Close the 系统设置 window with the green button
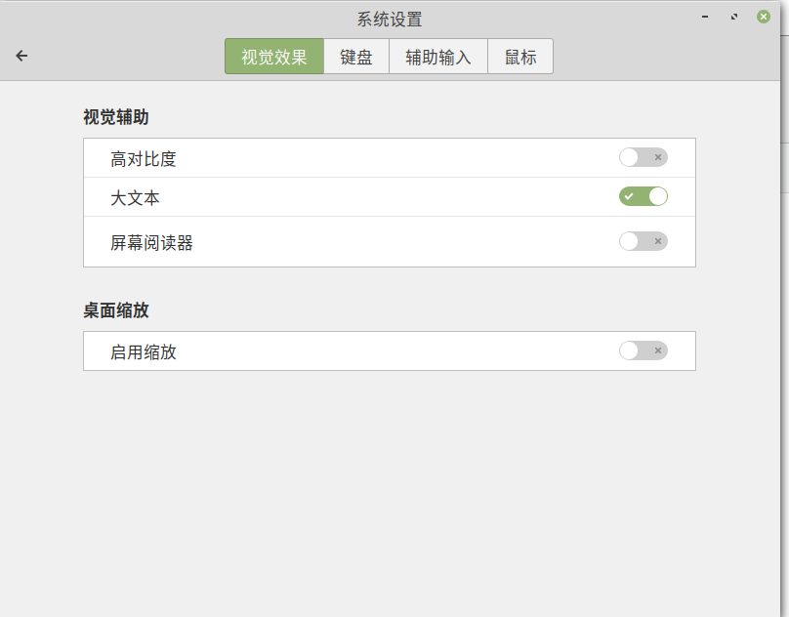The height and width of the screenshot is (617, 789). (764, 17)
